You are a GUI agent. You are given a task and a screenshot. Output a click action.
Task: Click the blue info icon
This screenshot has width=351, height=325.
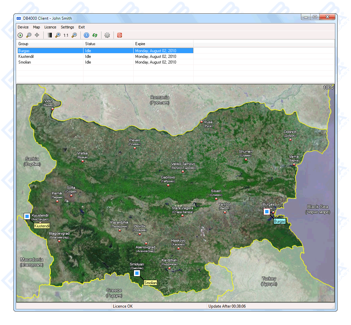86,35
